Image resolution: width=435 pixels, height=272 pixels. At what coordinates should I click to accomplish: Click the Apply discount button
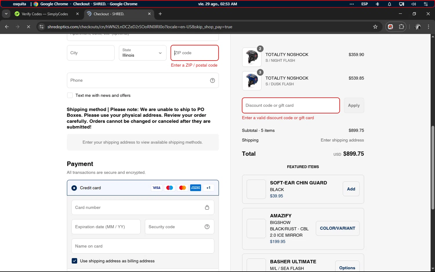354,105
